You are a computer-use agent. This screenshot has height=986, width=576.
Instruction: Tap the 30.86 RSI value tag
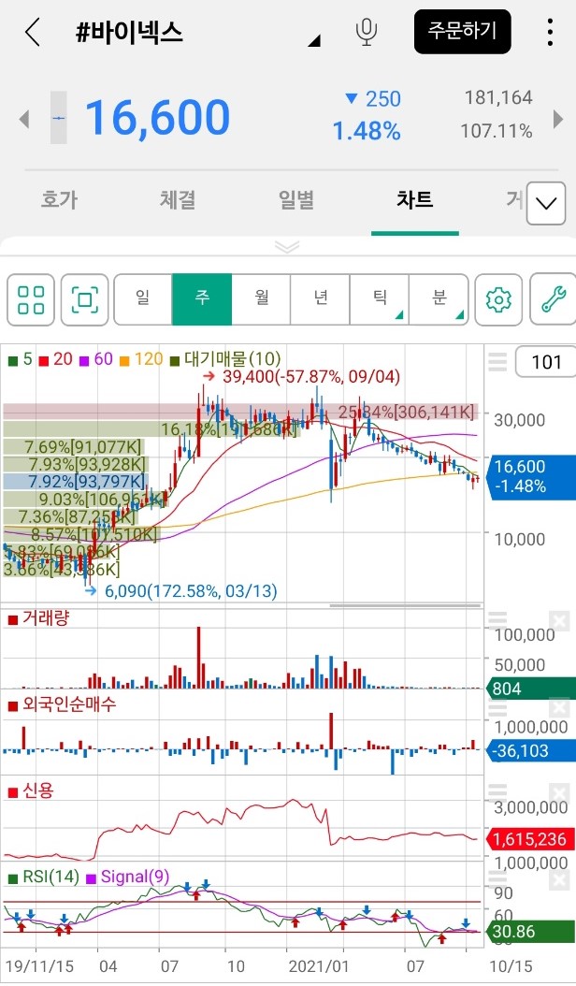(x=529, y=932)
